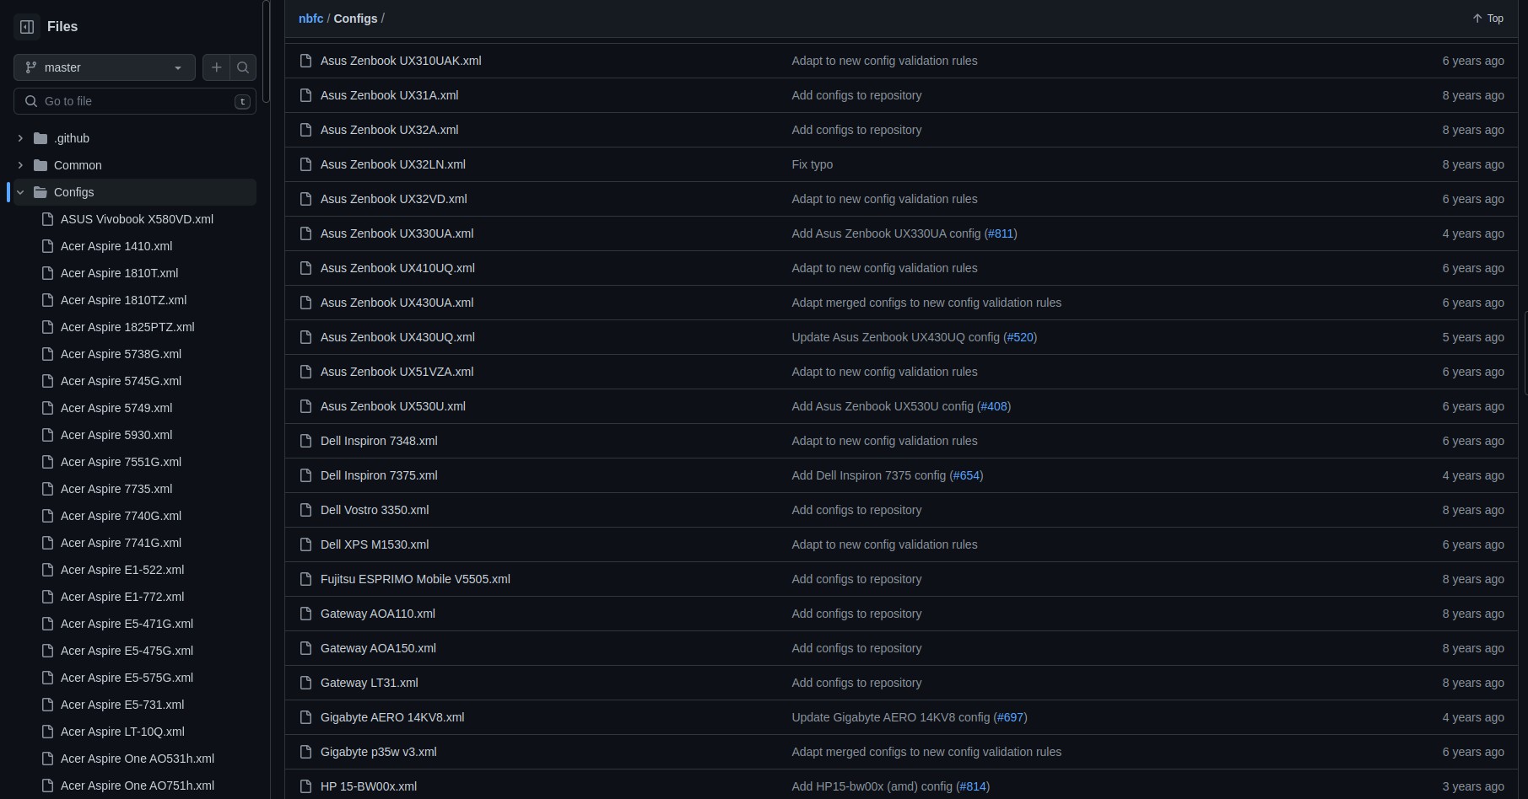
Task: Open Acer Aspire E5-731.xml in tree
Action: [x=122, y=705]
